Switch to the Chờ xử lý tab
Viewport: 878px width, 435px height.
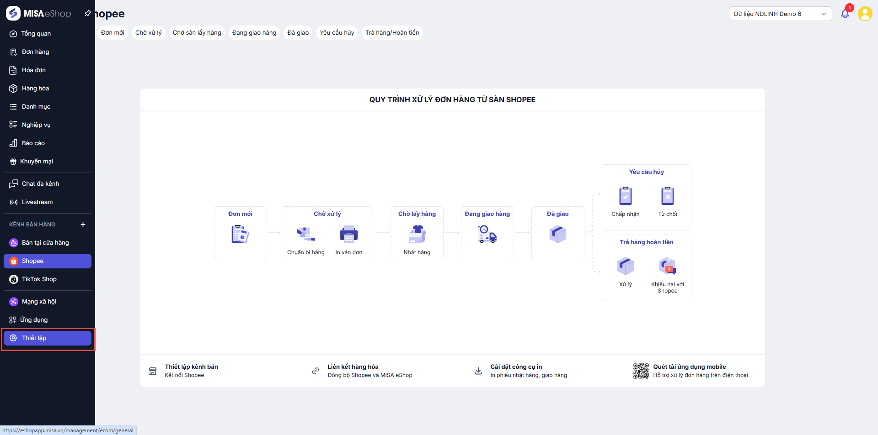[148, 33]
